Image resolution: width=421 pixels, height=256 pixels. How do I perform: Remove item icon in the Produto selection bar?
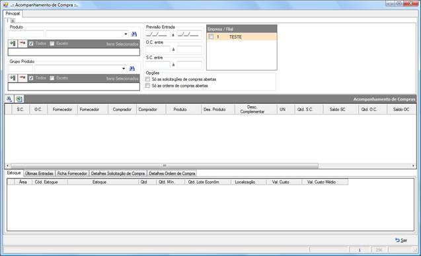[x=22, y=44]
